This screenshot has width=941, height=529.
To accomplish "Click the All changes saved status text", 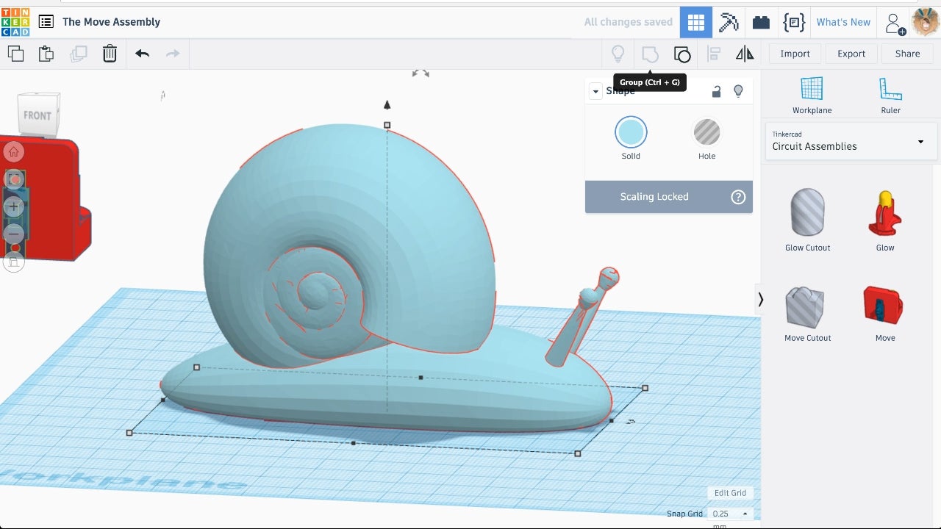I will 629,22.
